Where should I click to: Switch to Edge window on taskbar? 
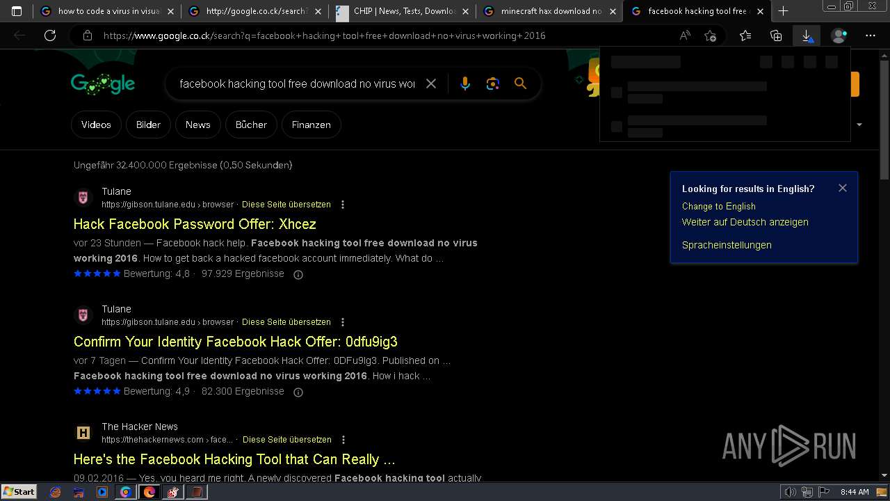click(x=149, y=492)
